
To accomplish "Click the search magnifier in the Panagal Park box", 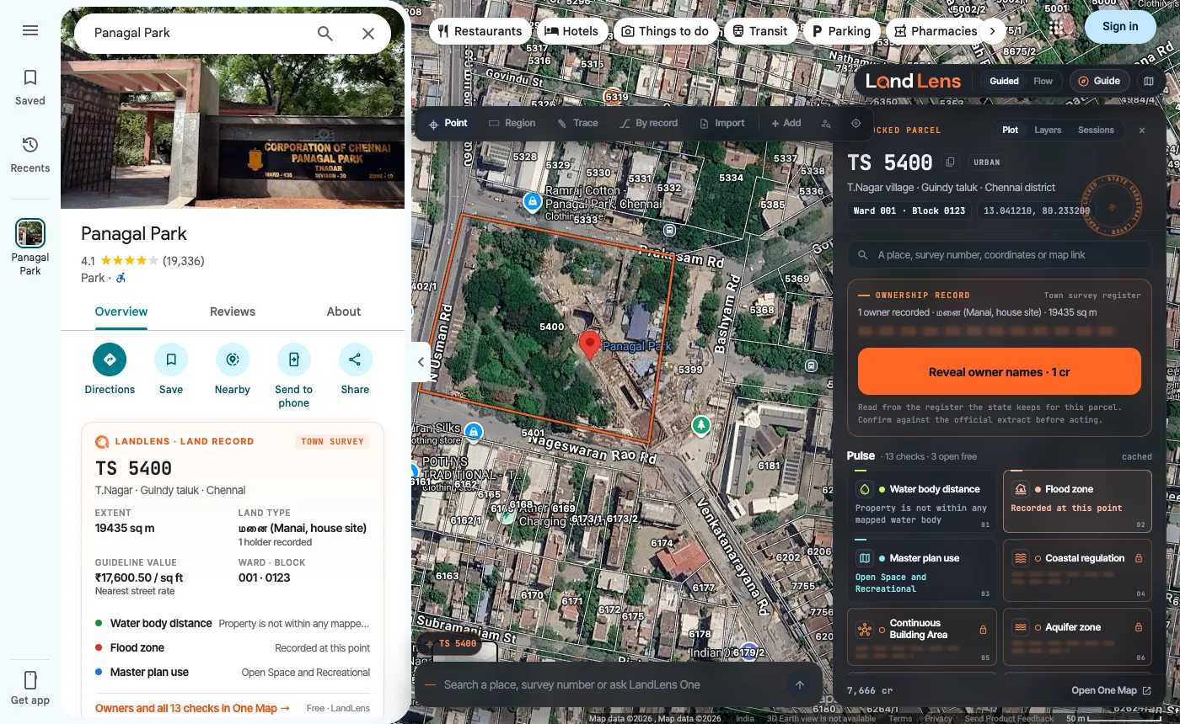I will pos(325,33).
